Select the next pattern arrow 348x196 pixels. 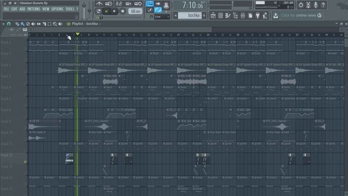click(x=204, y=15)
